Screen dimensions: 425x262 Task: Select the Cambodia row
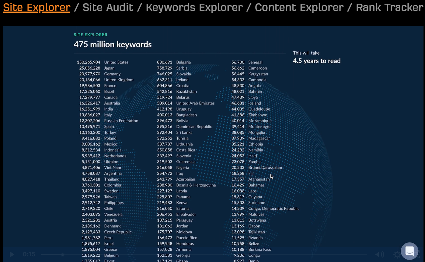[x=249, y=80]
